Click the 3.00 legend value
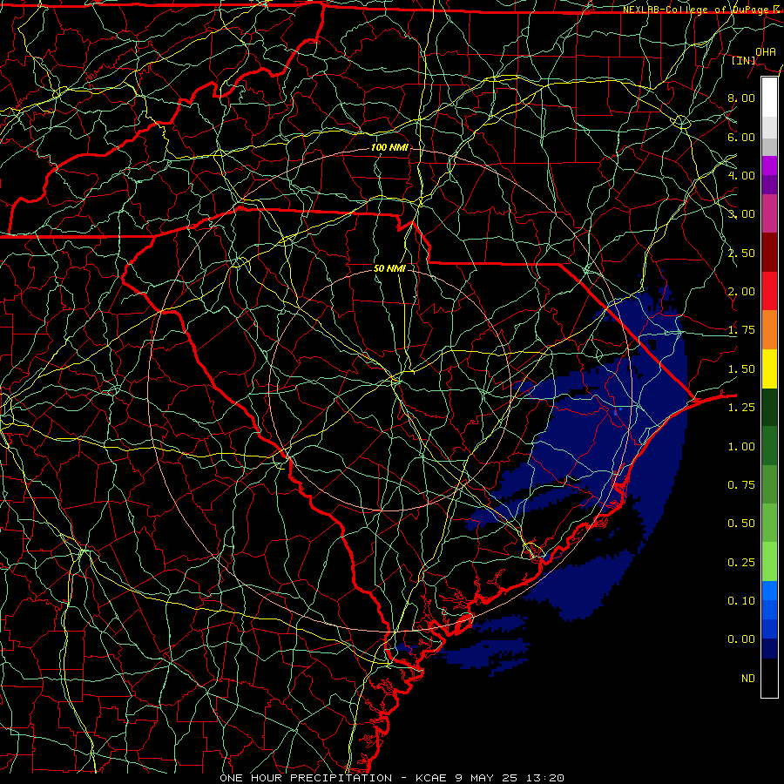This screenshot has width=784, height=784. [741, 214]
